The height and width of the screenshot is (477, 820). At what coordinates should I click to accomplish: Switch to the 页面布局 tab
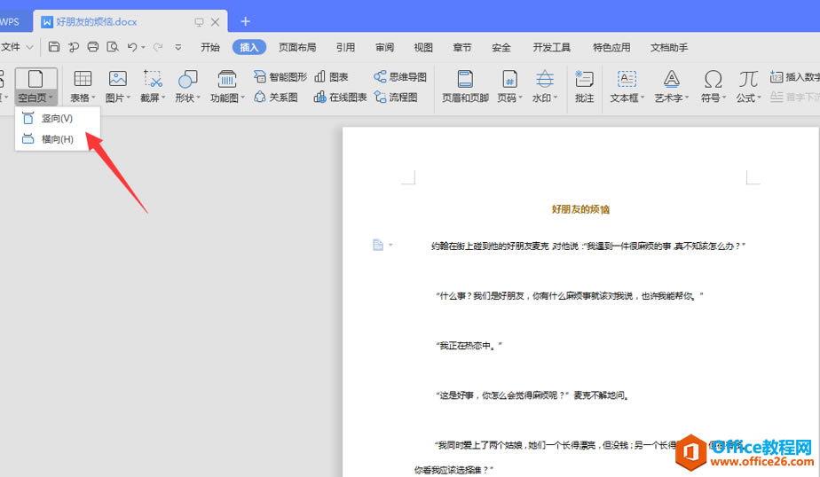pyautogui.click(x=297, y=48)
